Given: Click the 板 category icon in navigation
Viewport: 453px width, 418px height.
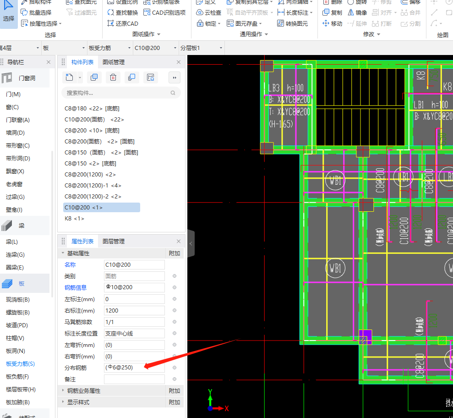Looking at the screenshot, I should pos(7,284).
